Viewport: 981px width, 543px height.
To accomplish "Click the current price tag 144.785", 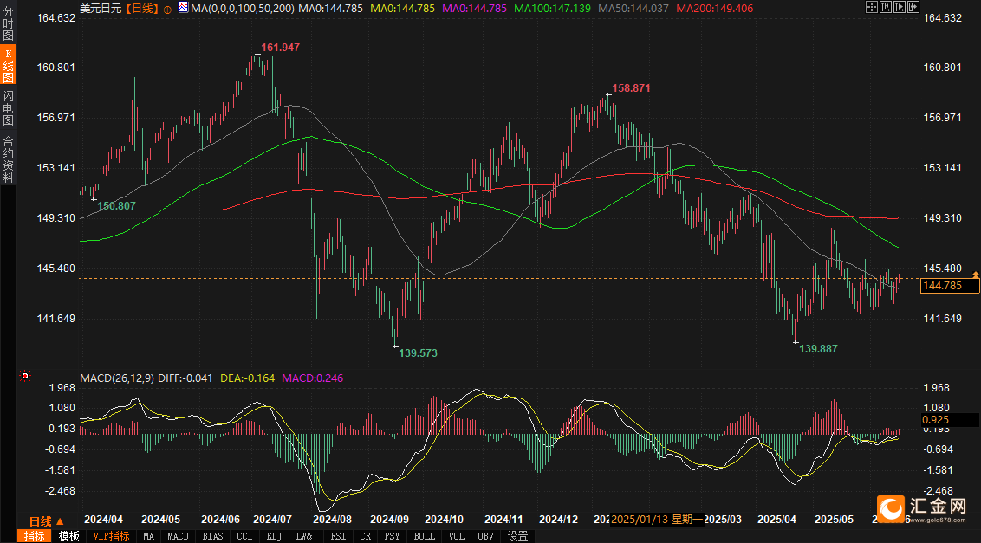I will (x=950, y=286).
